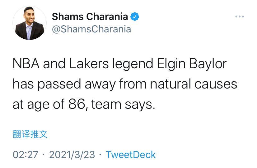The width and height of the screenshot is (257, 168).
Task: Click the word "Lakers" in the tweet
Action: [x=89, y=64]
